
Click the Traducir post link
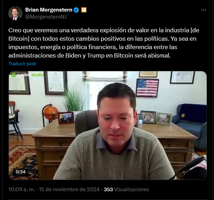click(x=22, y=64)
